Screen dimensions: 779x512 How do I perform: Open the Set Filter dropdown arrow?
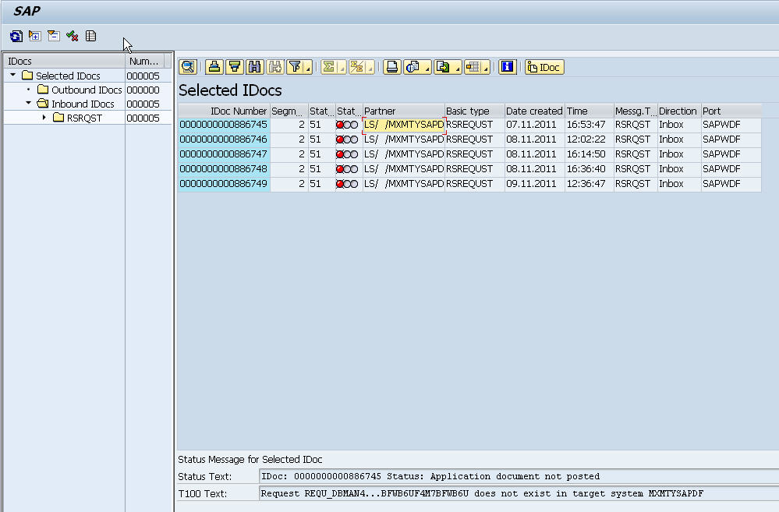point(308,70)
